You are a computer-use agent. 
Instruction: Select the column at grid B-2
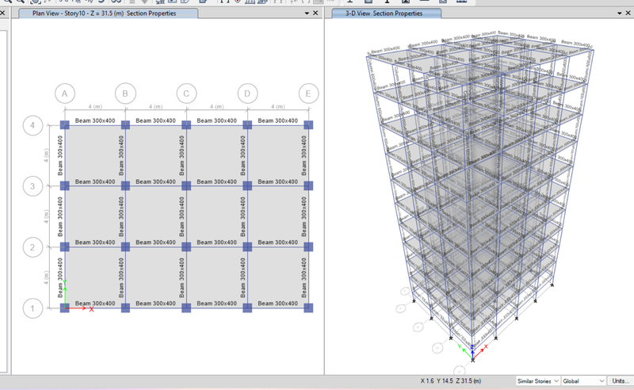point(125,247)
